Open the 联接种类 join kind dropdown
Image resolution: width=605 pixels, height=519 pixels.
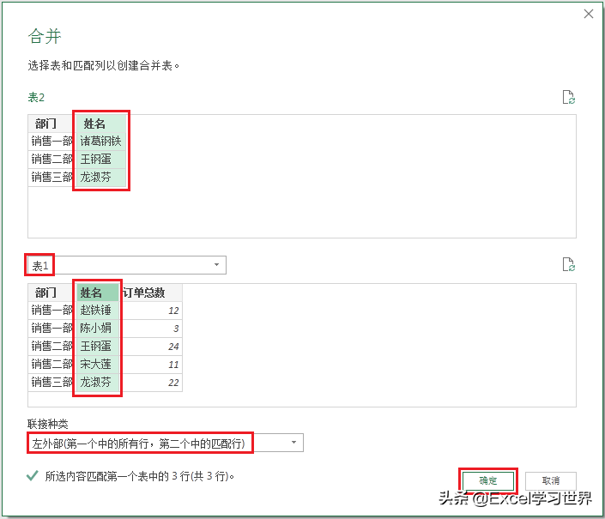165,443
